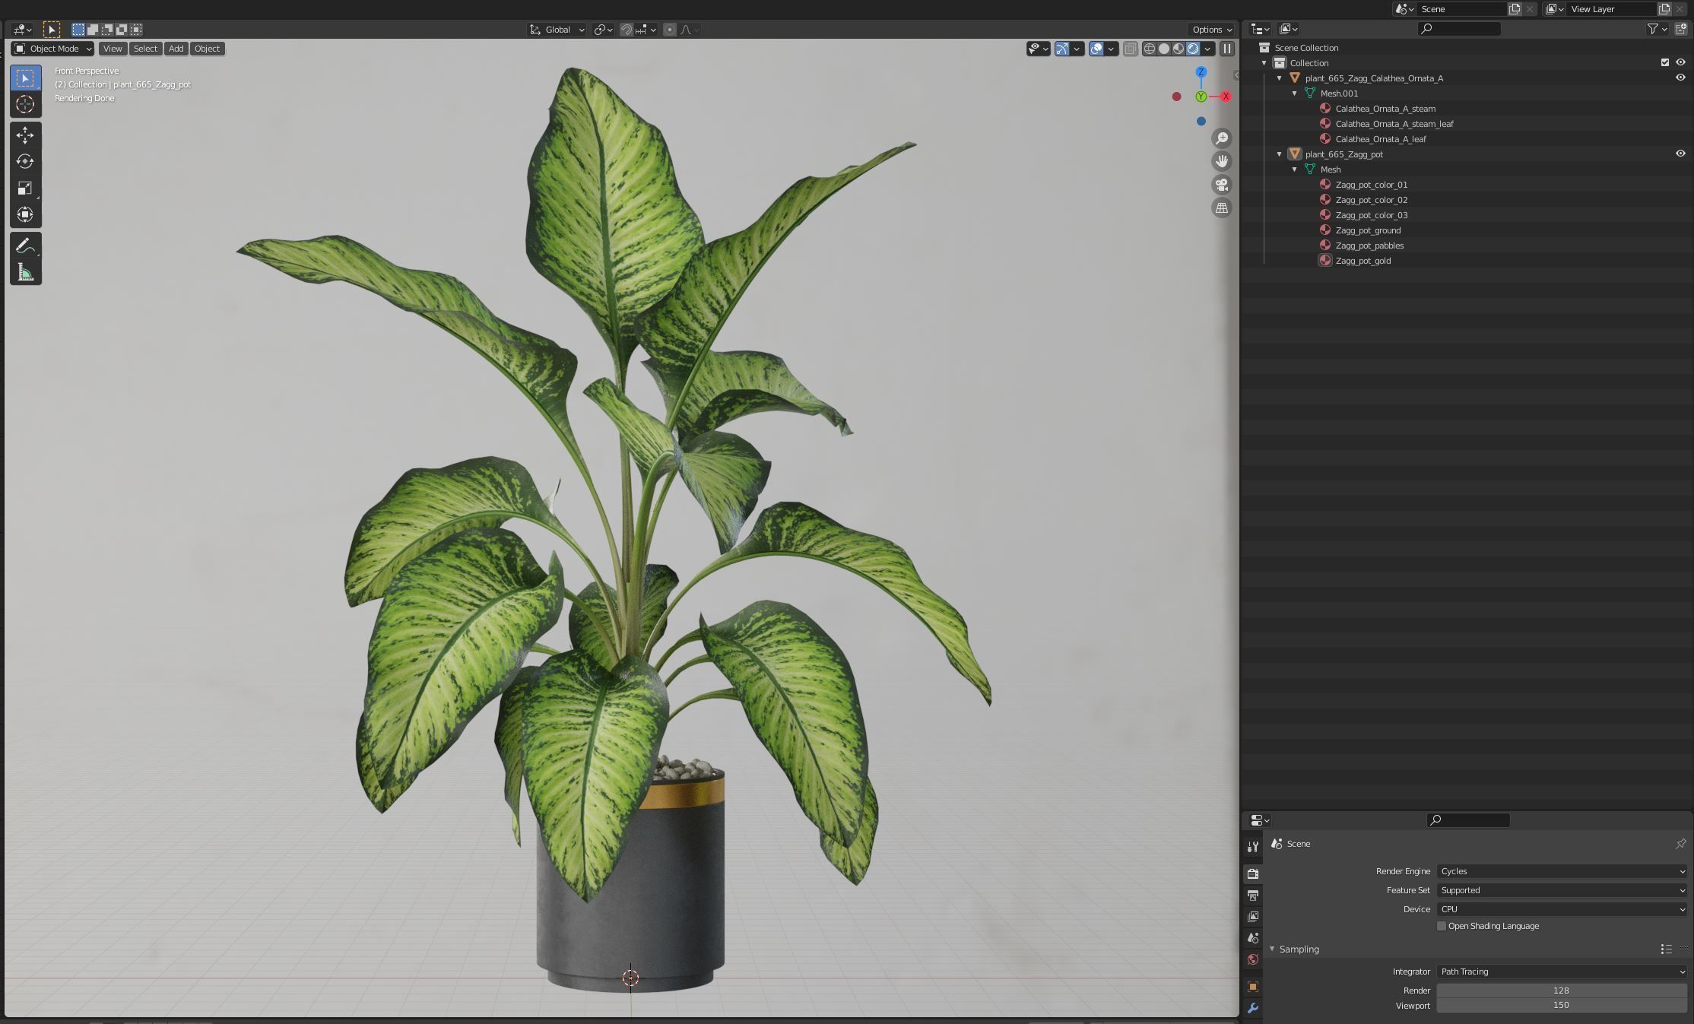Image resolution: width=1694 pixels, height=1024 pixels.
Task: Click the Zagg_pot_gold material icon
Action: (x=1325, y=261)
